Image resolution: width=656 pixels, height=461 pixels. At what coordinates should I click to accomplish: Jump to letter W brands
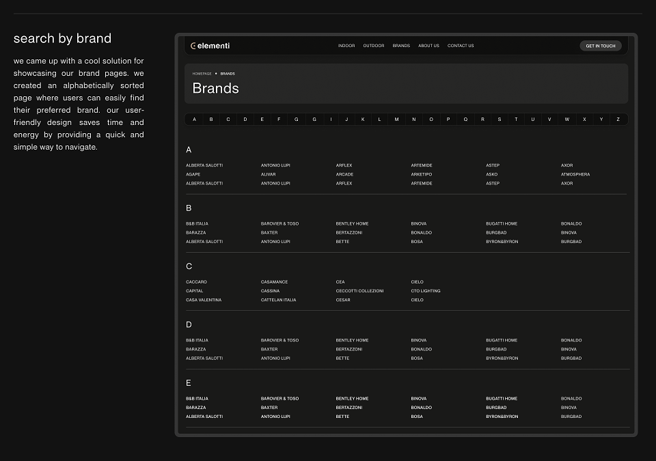pyautogui.click(x=567, y=120)
